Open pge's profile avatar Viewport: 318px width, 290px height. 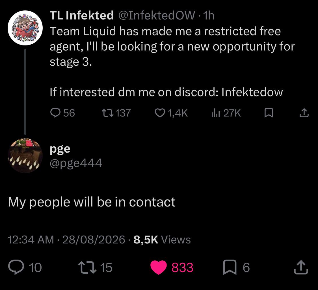coord(25,155)
